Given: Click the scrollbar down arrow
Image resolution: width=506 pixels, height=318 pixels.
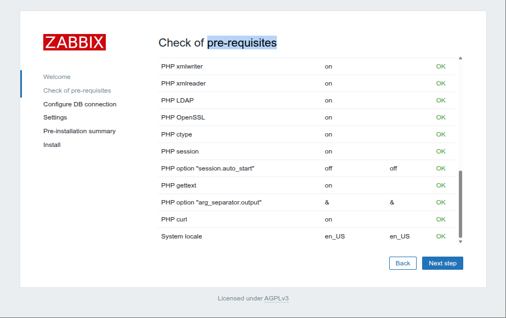Looking at the screenshot, I should coord(460,241).
